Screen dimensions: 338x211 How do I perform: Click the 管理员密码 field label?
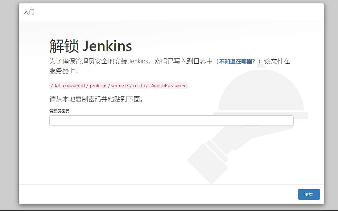[59, 111]
